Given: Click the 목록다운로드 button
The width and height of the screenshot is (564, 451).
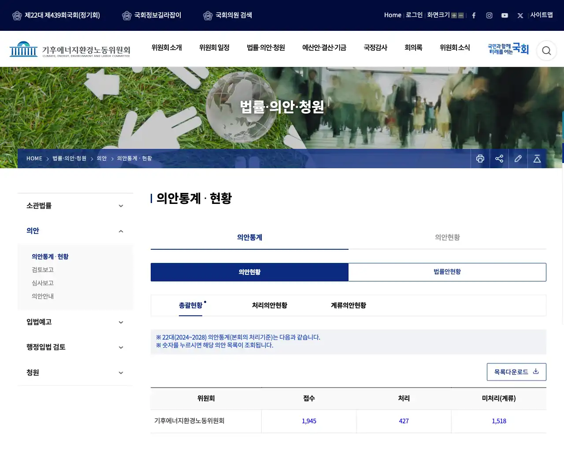Looking at the screenshot, I should coord(516,372).
